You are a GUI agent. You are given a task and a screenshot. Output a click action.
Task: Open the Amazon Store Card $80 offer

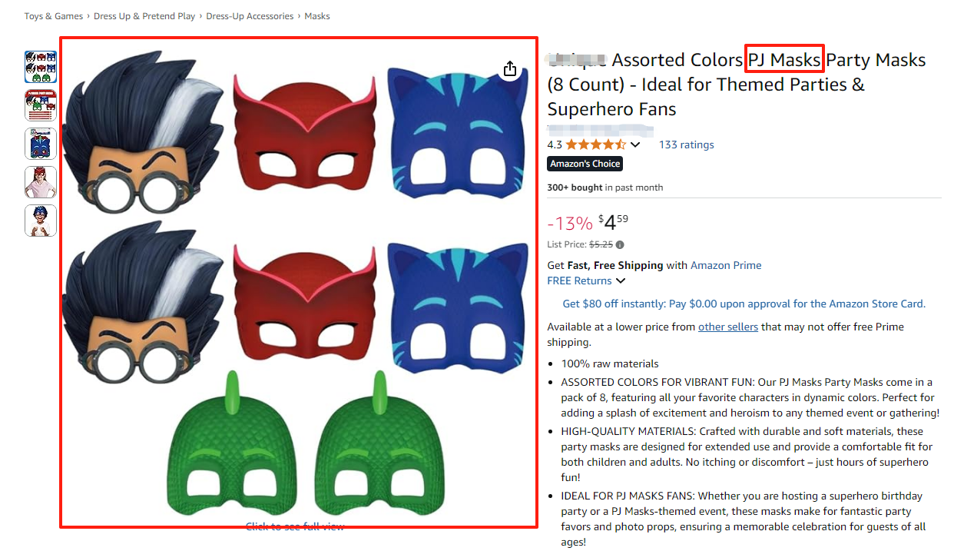[744, 304]
